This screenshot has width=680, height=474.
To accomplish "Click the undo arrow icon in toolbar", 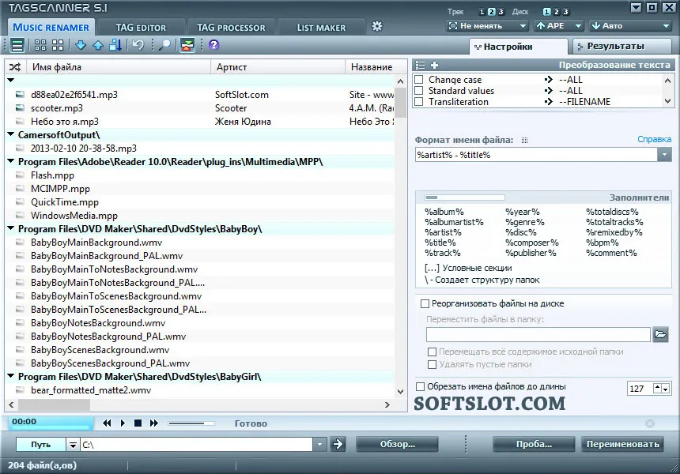I will [x=138, y=45].
